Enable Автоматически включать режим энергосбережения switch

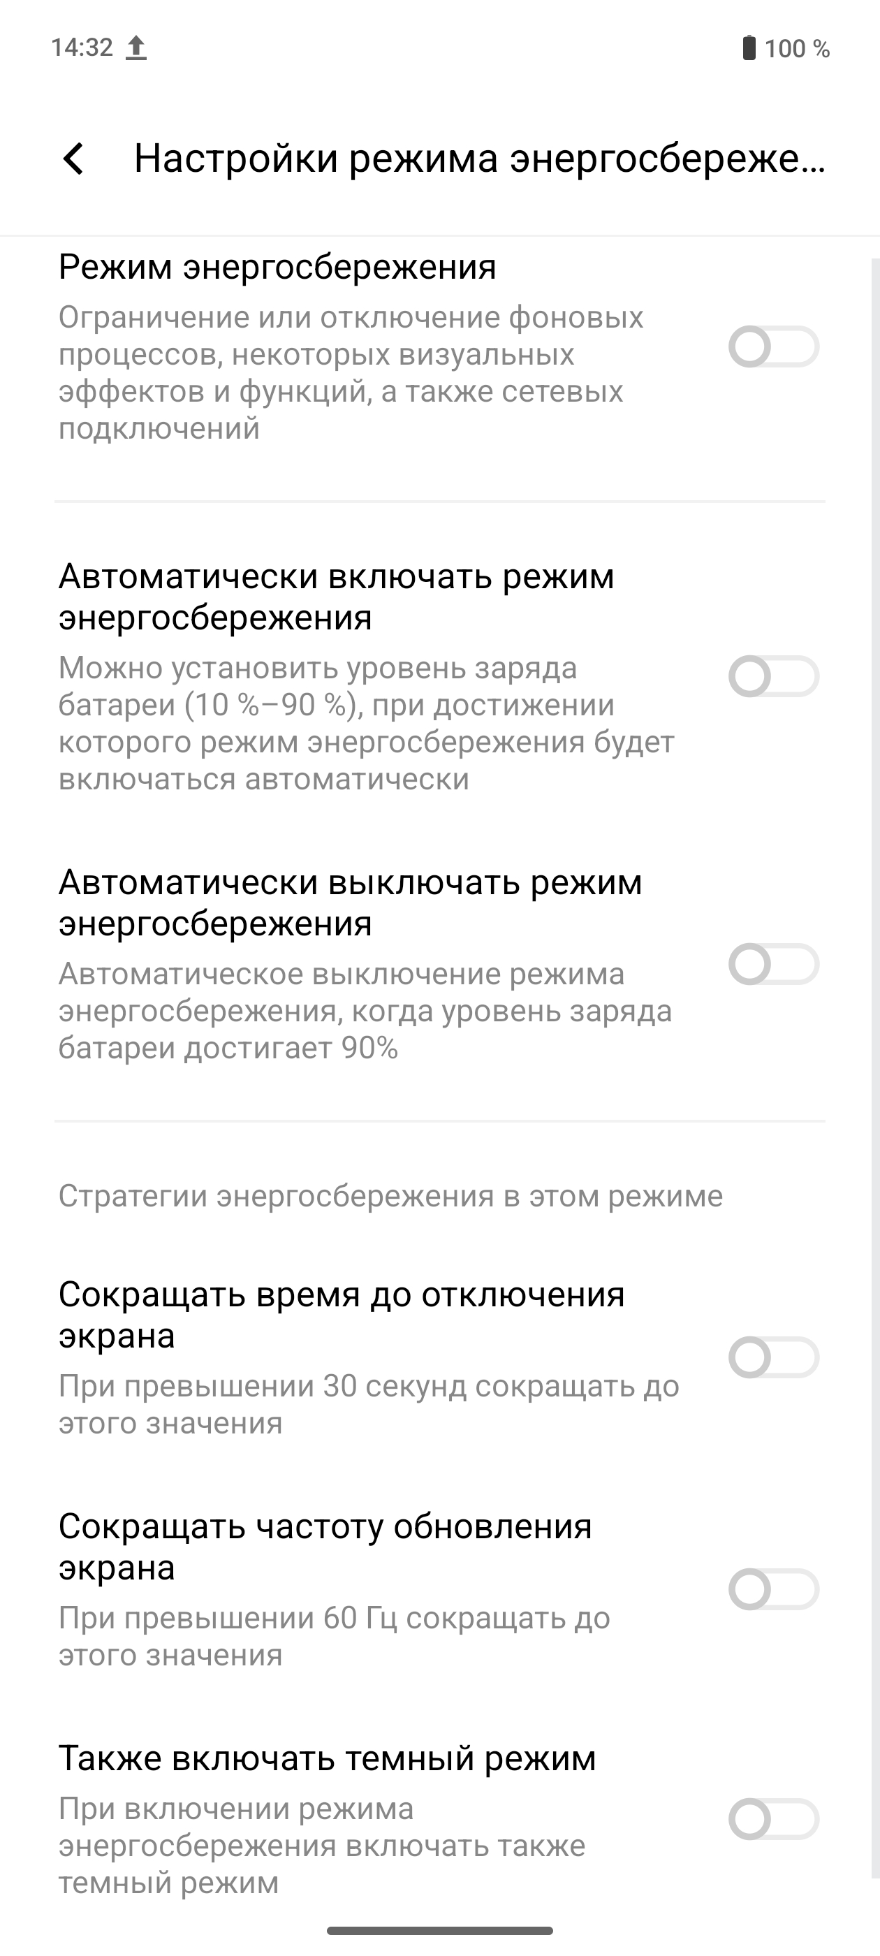point(773,676)
